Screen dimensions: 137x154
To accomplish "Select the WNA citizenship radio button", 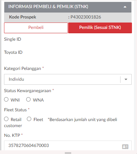I will [28, 100].
